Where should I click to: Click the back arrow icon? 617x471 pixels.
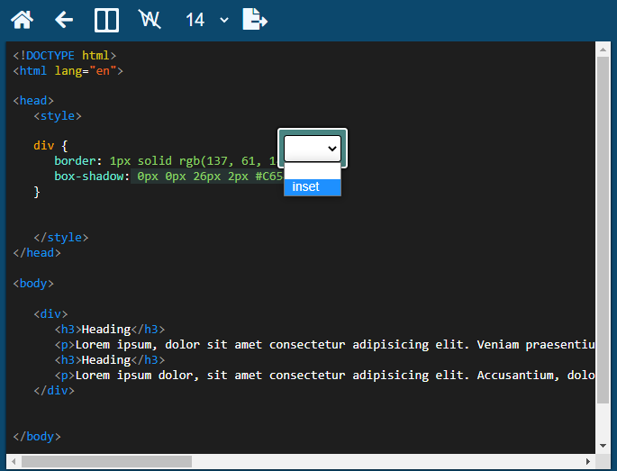point(64,20)
